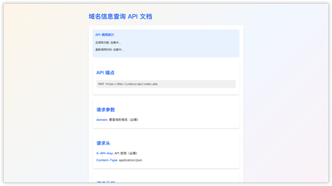Click 加载中 text beside 总调用次数

pyautogui.click(x=115, y=43)
